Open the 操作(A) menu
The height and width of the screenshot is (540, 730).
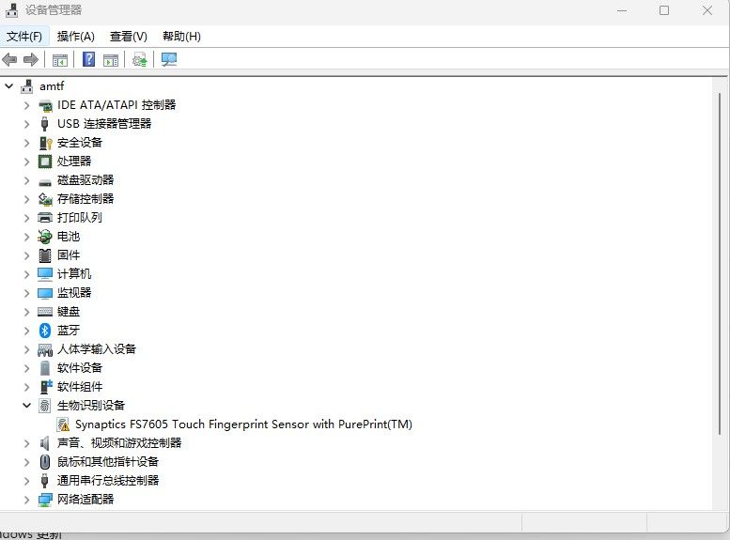(x=76, y=37)
